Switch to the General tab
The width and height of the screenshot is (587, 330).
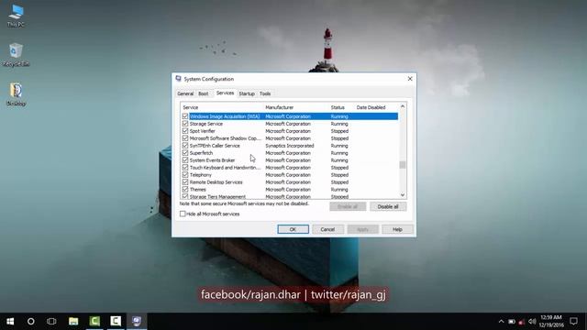[x=185, y=93]
